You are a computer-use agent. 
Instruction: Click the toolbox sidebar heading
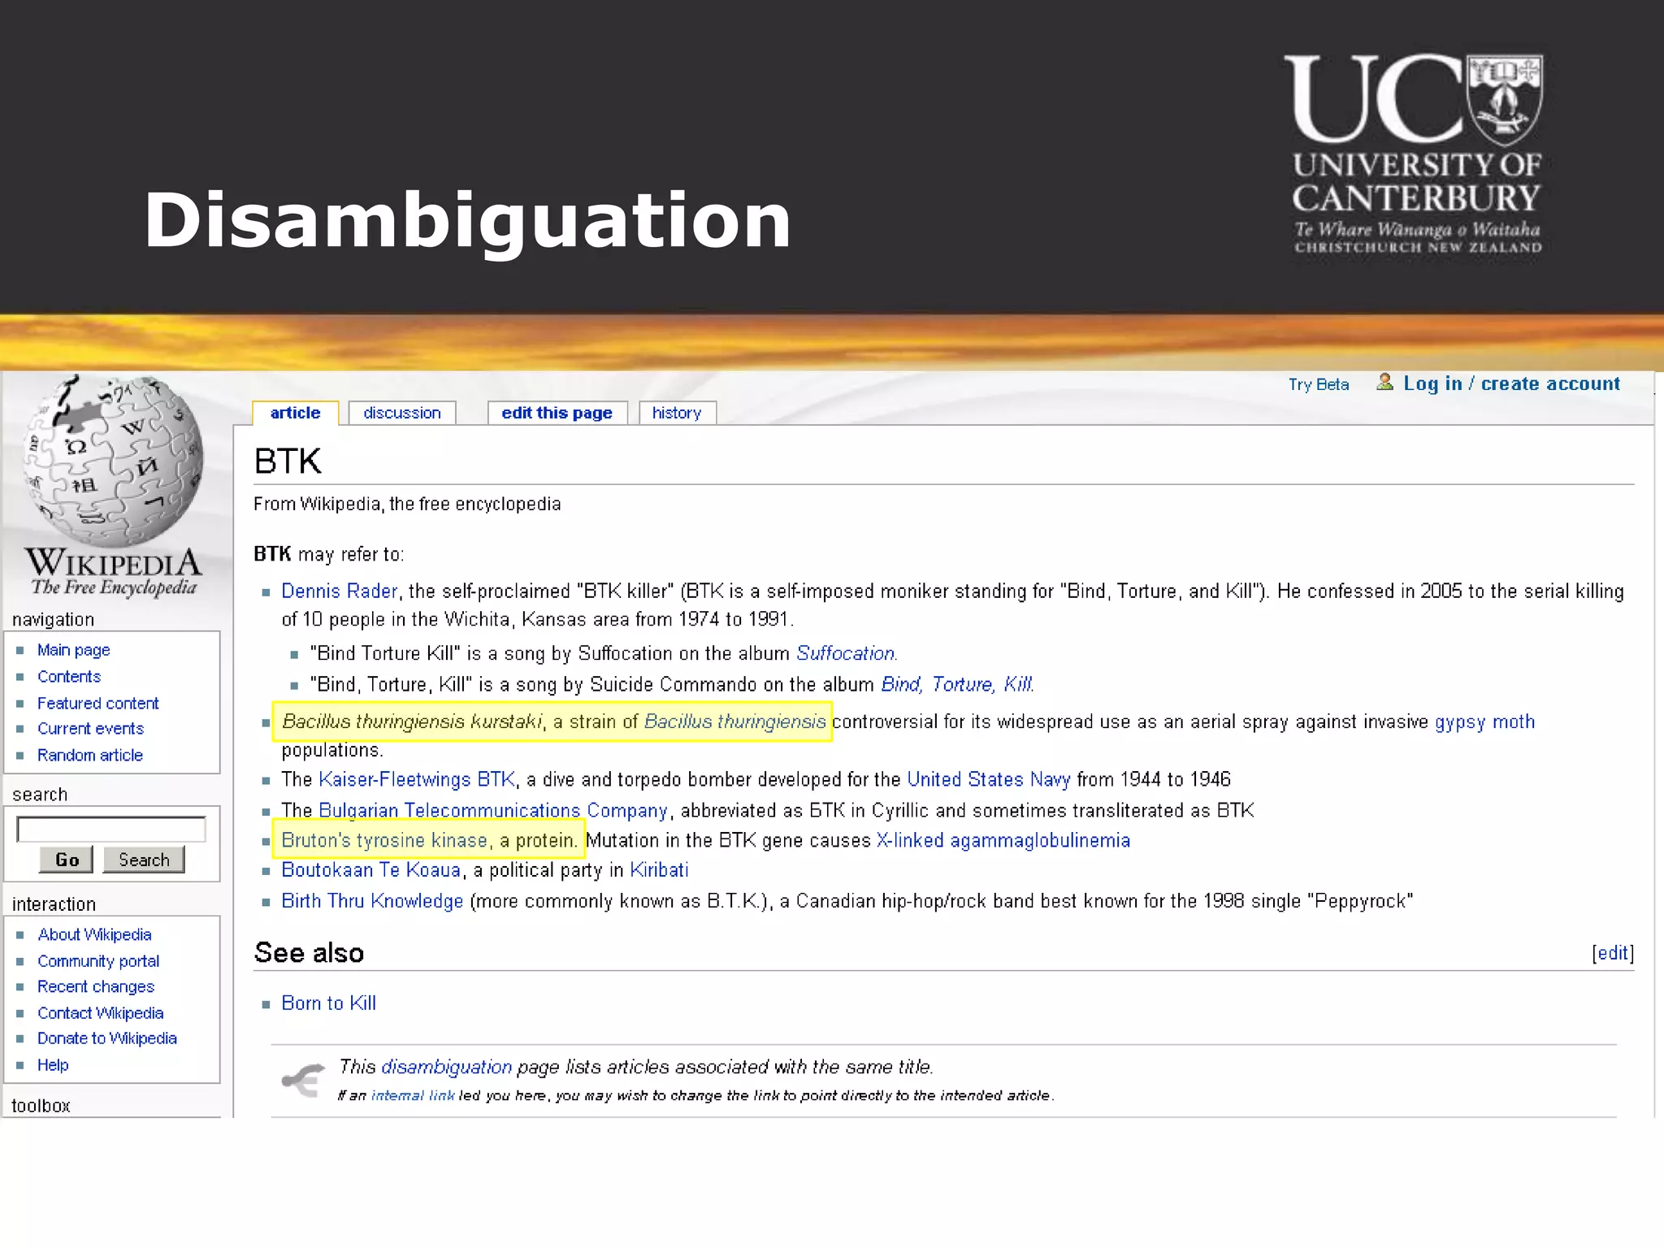coord(41,1106)
